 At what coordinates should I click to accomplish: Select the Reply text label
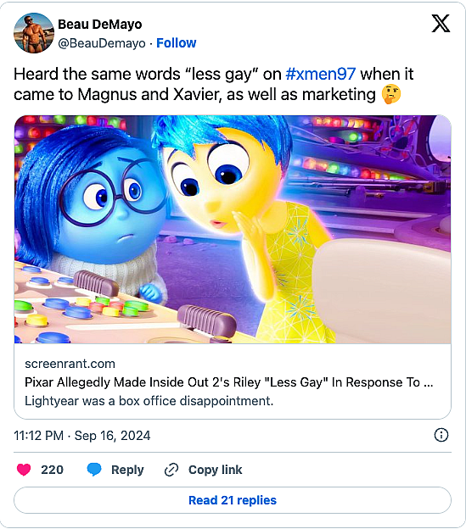click(x=127, y=470)
